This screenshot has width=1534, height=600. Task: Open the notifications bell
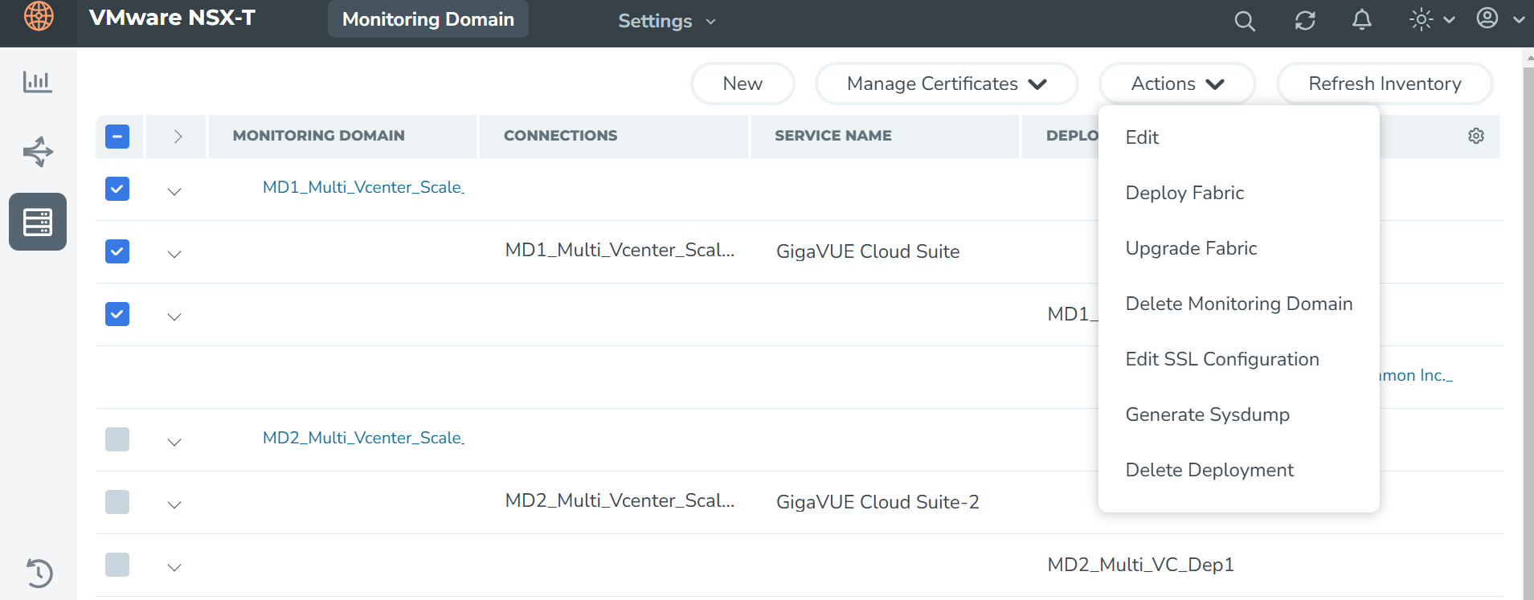tap(1361, 20)
